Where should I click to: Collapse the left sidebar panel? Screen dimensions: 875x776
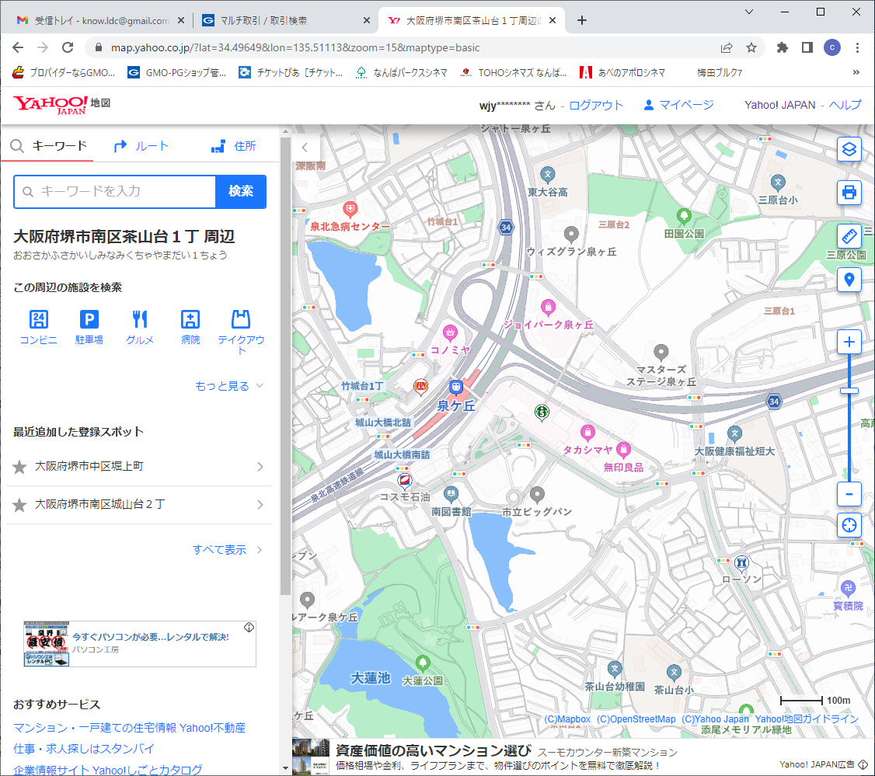click(x=305, y=147)
